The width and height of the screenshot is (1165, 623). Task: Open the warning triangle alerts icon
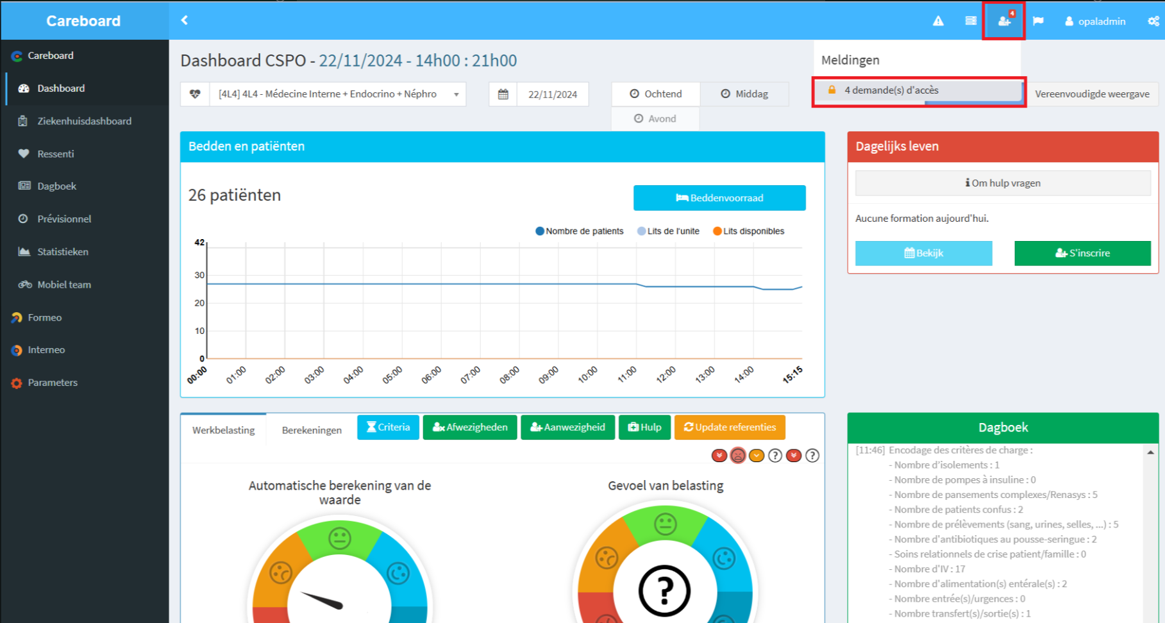point(938,21)
